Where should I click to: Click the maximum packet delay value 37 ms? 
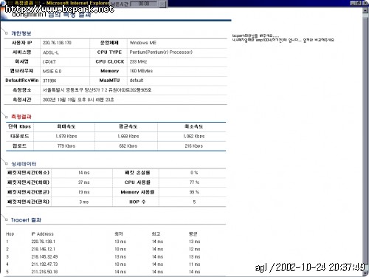(83, 182)
